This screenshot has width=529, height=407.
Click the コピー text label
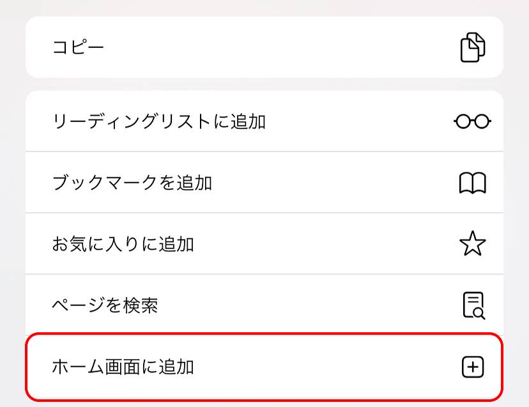coord(77,47)
